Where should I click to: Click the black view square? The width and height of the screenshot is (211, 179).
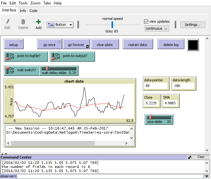click(193, 44)
